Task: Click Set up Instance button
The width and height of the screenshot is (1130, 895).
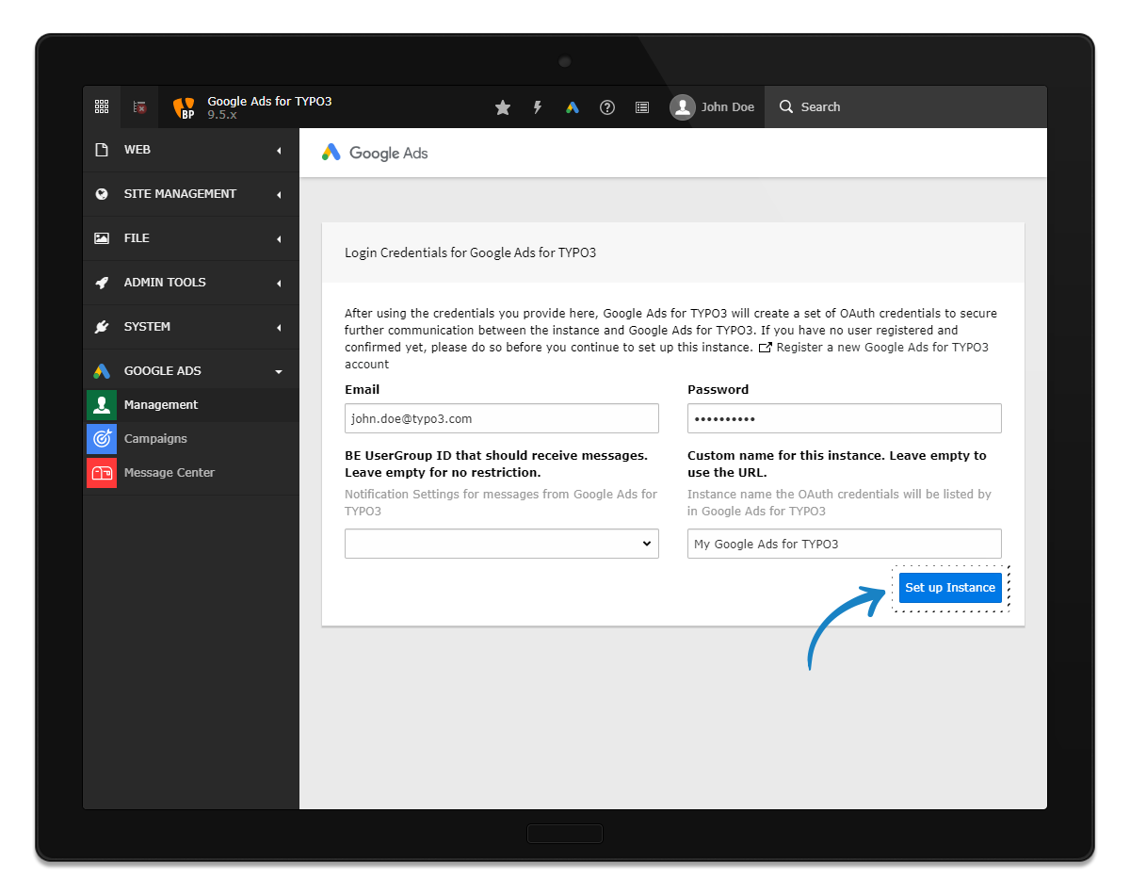Action: (x=950, y=588)
